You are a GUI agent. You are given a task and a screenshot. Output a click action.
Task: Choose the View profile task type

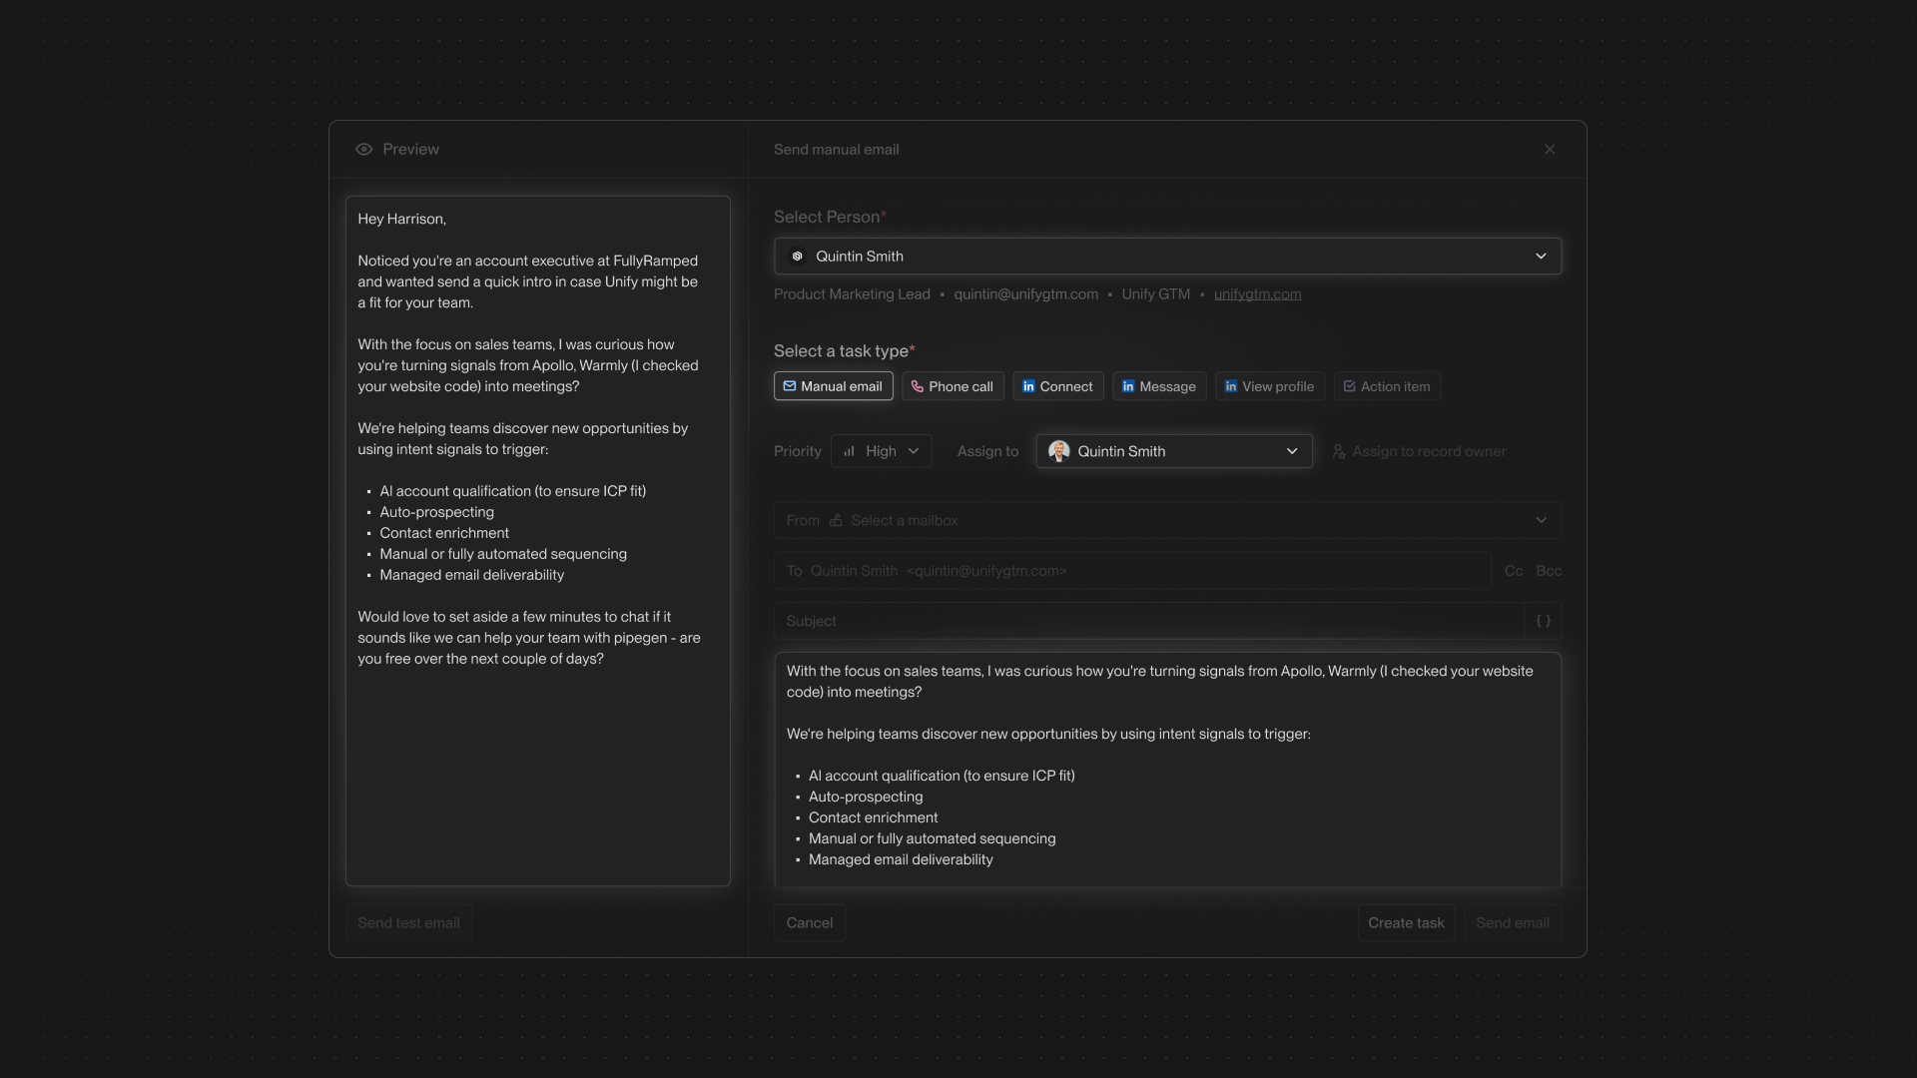coord(1269,386)
